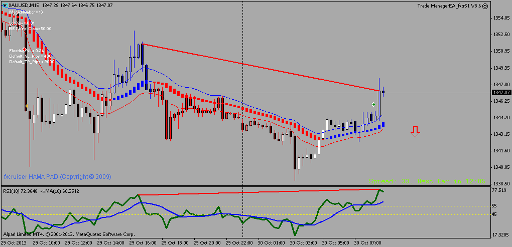Click the 29 Oct 14:00 time label
Viewport: 512px width, 247px height.
tap(110, 243)
